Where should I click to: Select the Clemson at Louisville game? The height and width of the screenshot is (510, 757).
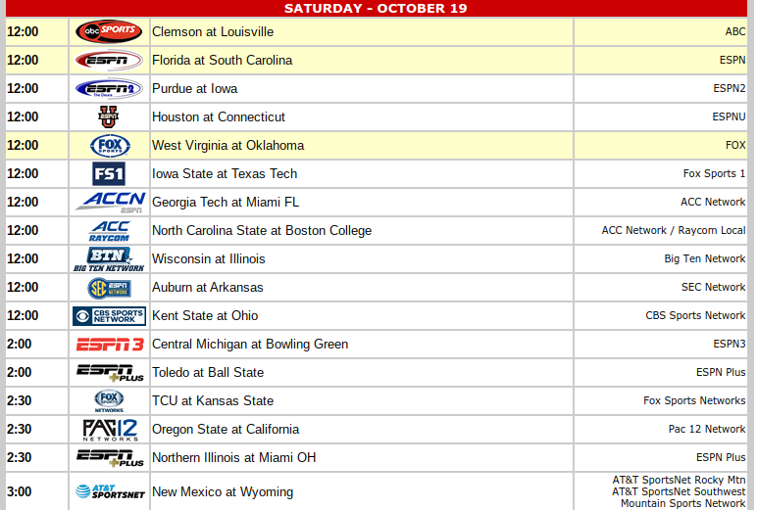pyautogui.click(x=213, y=31)
